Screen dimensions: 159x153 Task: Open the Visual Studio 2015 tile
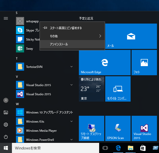(144, 128)
